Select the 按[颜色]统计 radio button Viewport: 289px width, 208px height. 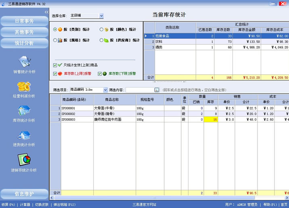click(101, 29)
